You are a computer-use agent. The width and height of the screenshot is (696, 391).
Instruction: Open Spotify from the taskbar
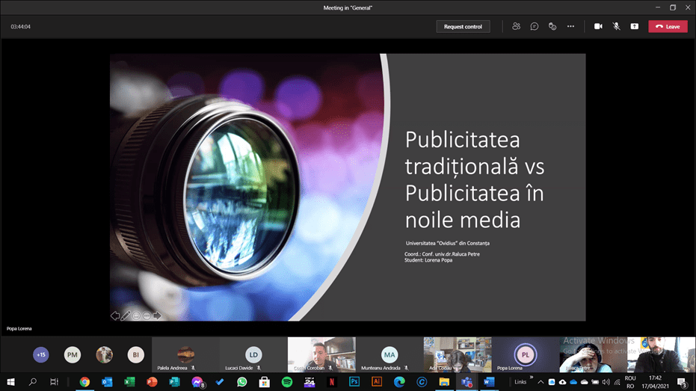pyautogui.click(x=287, y=382)
